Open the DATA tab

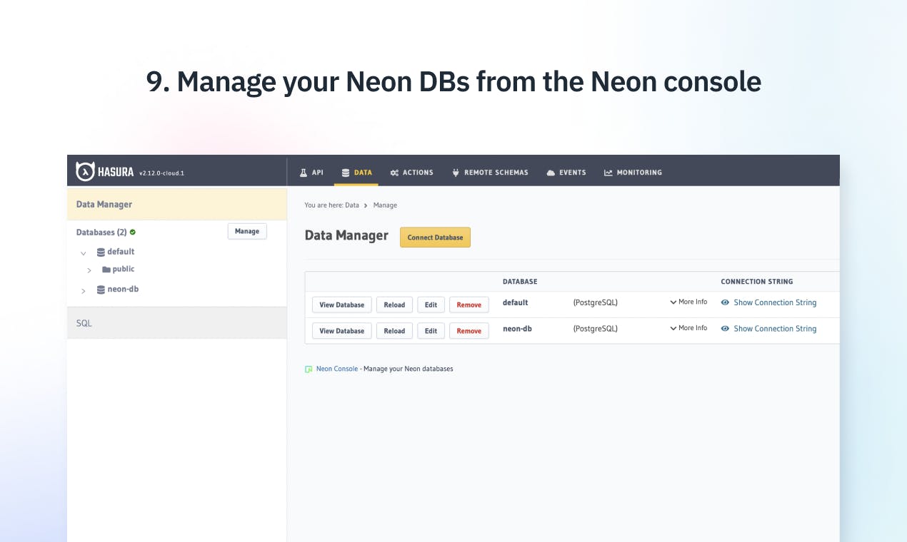[356, 173]
